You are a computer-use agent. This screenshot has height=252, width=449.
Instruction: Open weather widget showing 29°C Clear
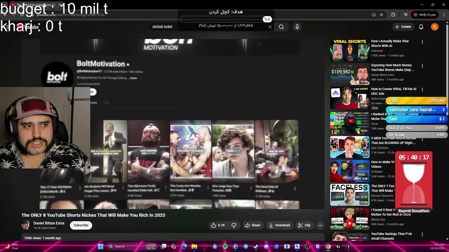tap(11, 246)
